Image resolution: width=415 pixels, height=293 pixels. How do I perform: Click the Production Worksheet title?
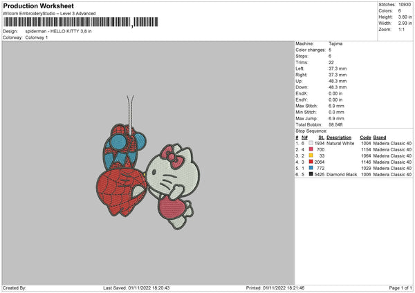pyautogui.click(x=38, y=6)
